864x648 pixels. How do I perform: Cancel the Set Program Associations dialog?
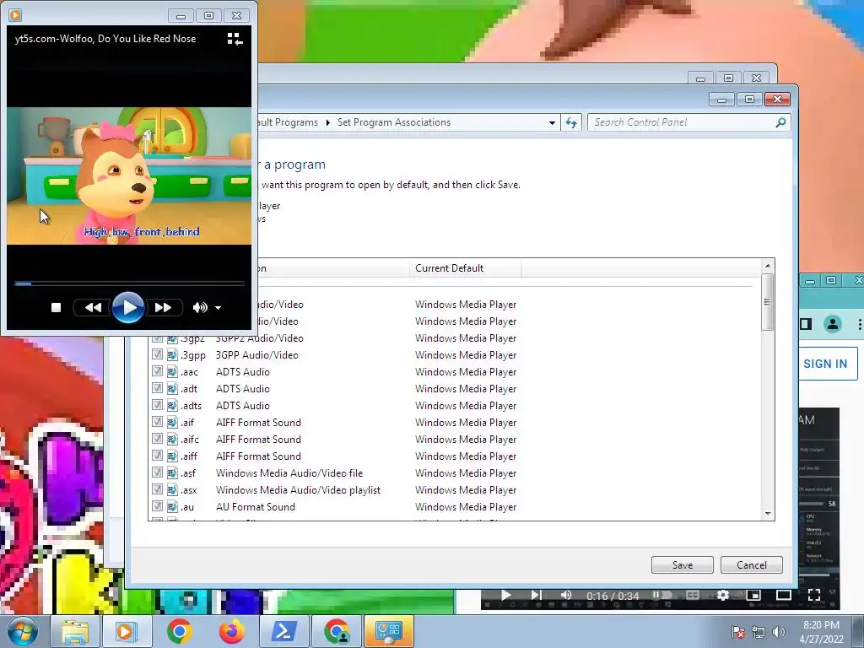point(752,564)
